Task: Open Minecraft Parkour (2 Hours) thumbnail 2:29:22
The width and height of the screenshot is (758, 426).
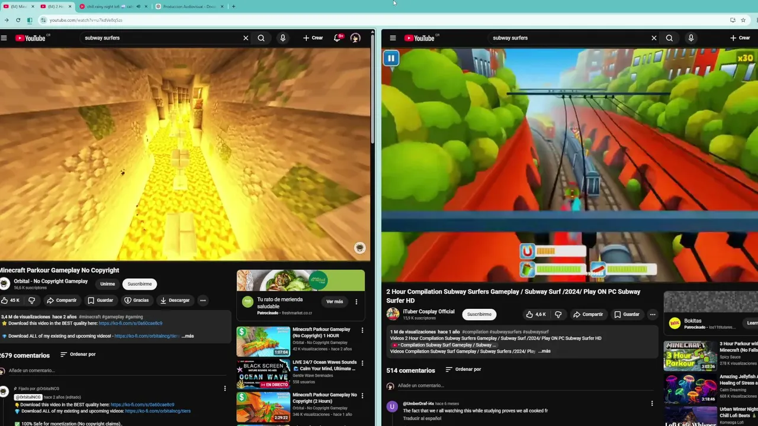Action: 263,407
